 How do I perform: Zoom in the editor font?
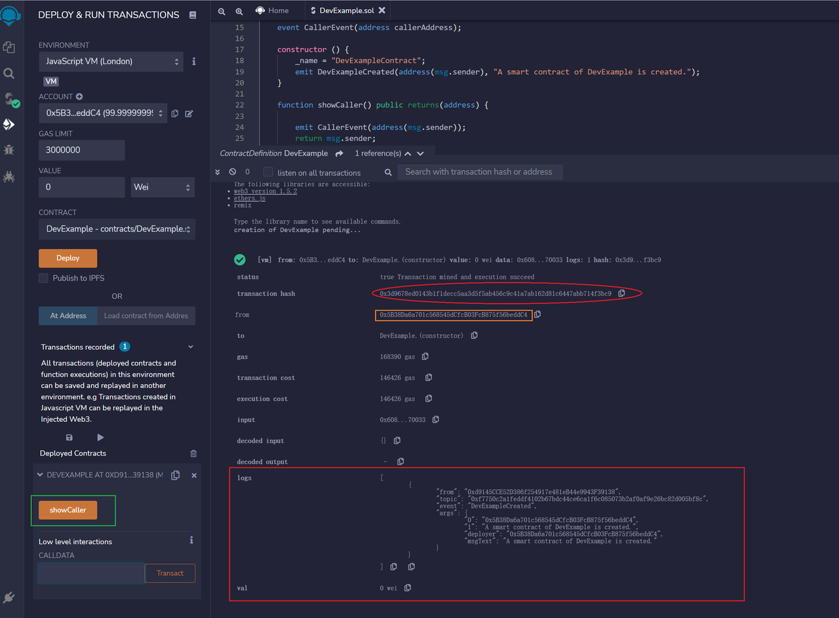[239, 11]
